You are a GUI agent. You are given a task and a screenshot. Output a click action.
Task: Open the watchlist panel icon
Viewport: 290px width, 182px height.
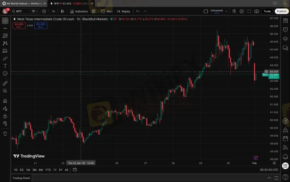pos(286,21)
